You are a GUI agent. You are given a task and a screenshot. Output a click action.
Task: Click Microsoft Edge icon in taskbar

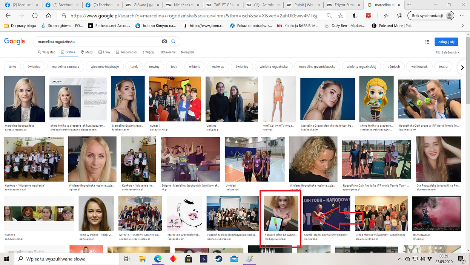(x=158, y=259)
